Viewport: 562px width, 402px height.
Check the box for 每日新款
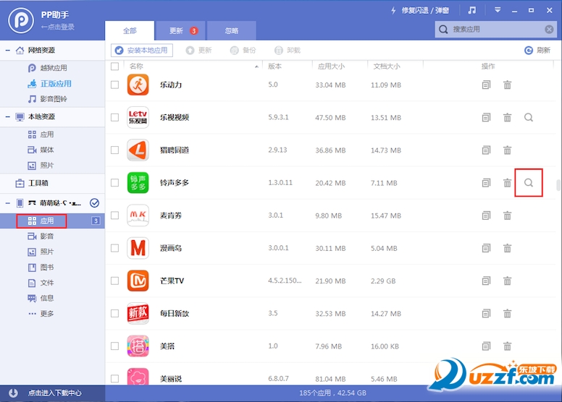(x=114, y=313)
